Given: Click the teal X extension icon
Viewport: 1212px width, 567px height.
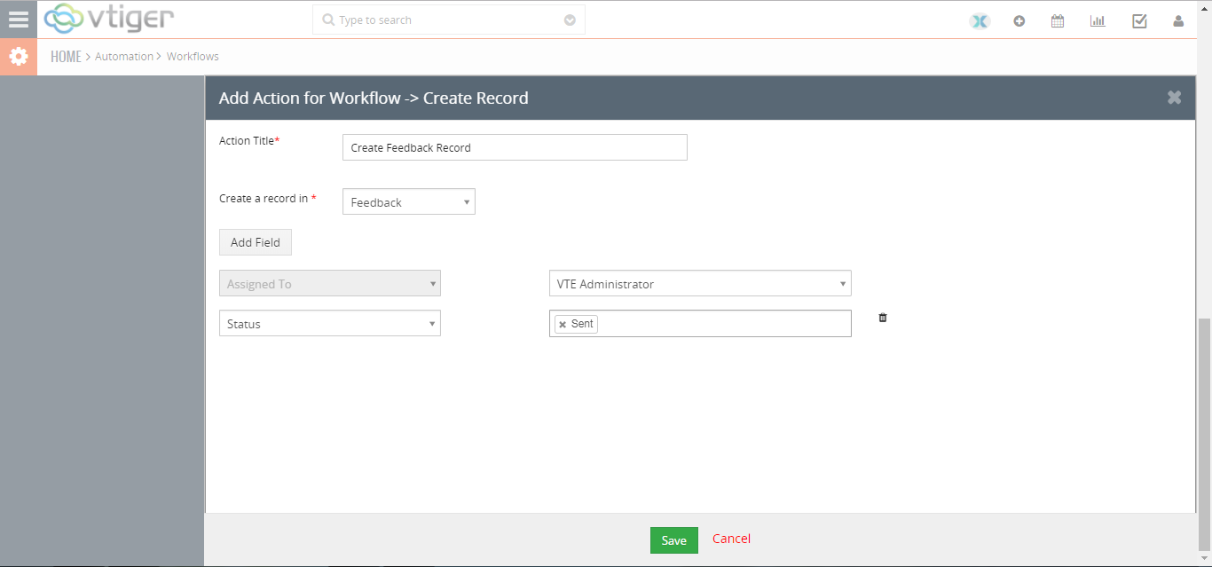Looking at the screenshot, I should coord(980,21).
